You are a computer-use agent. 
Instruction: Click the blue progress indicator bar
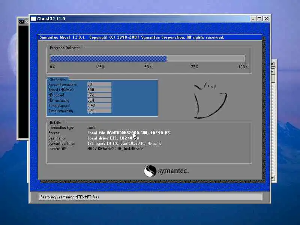pyautogui.click(x=108, y=58)
